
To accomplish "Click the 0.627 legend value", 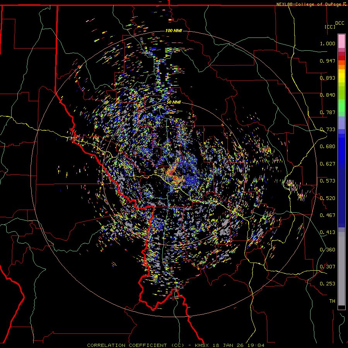I will pos(328,164).
